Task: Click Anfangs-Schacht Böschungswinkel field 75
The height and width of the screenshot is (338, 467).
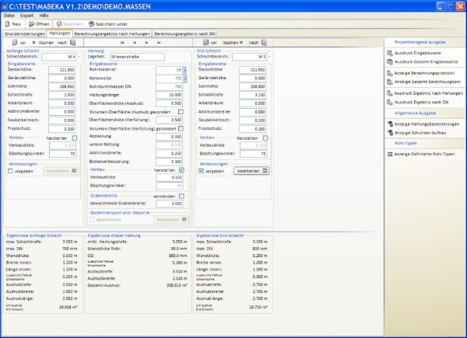Action: pos(62,154)
